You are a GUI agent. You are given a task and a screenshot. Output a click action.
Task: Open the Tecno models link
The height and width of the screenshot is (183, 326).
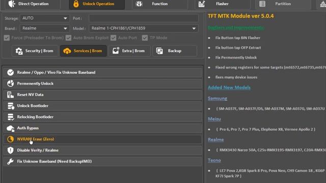coord(214,160)
